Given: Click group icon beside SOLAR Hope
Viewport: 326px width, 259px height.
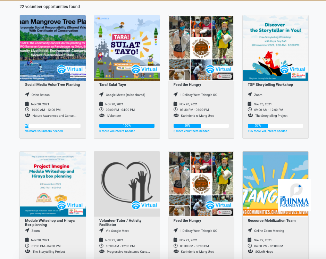Looking at the screenshot, I should pyautogui.click(x=250, y=251).
